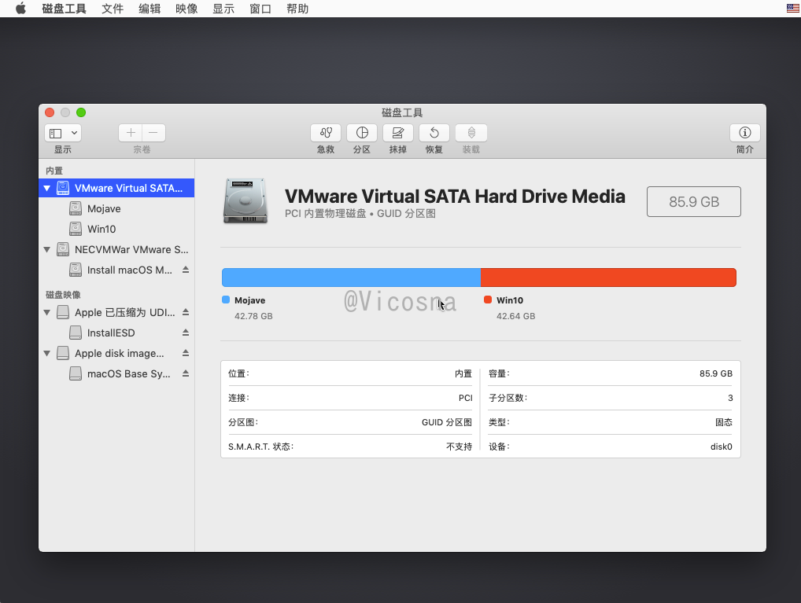This screenshot has width=801, height=603.
Task: Open the Apple menu
Action: [x=20, y=9]
